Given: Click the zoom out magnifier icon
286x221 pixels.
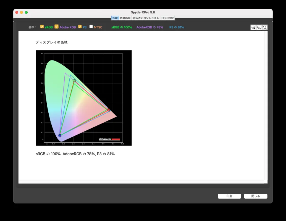Looking at the screenshot, I should (259, 27).
